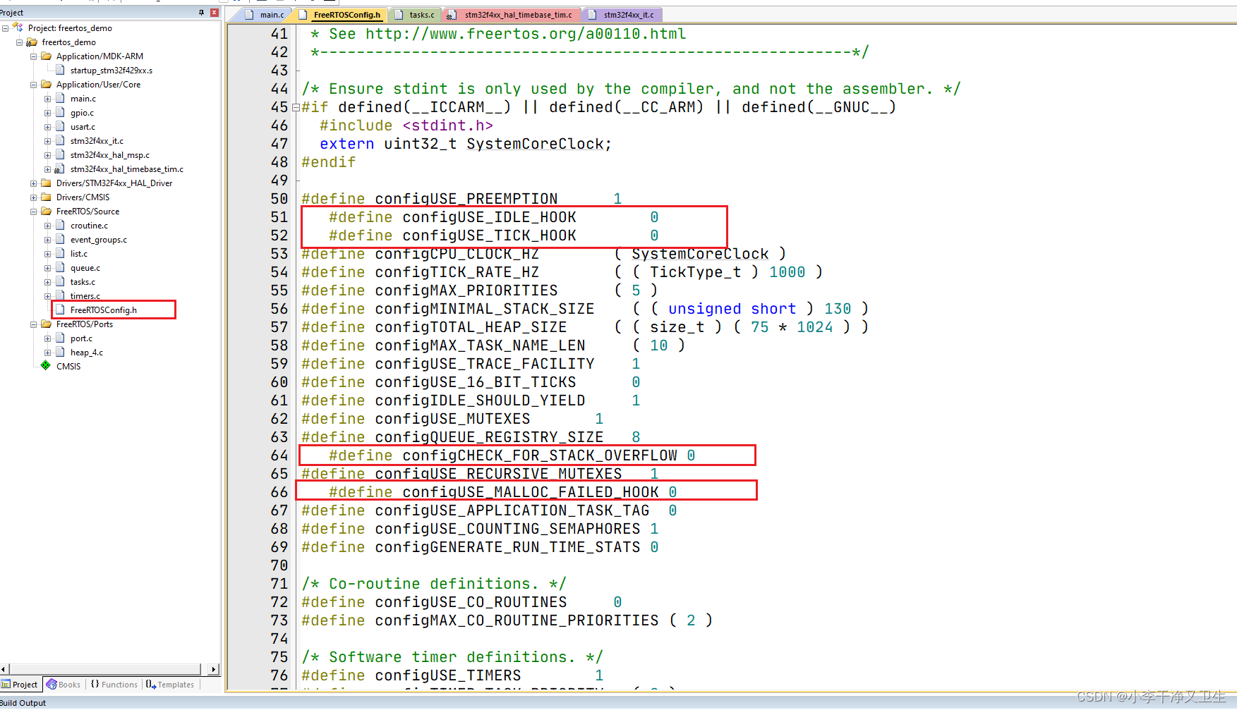Screen dimensions: 1237x710
Task: Select timers.c in the project tree
Action: (x=85, y=296)
